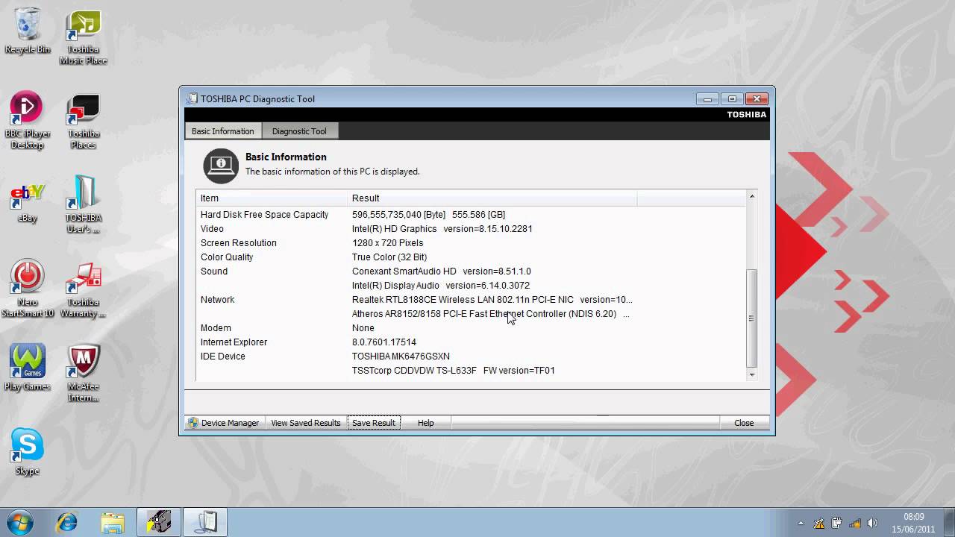
Task: Click the Intel(R) HD Graphics value
Action: [442, 229]
